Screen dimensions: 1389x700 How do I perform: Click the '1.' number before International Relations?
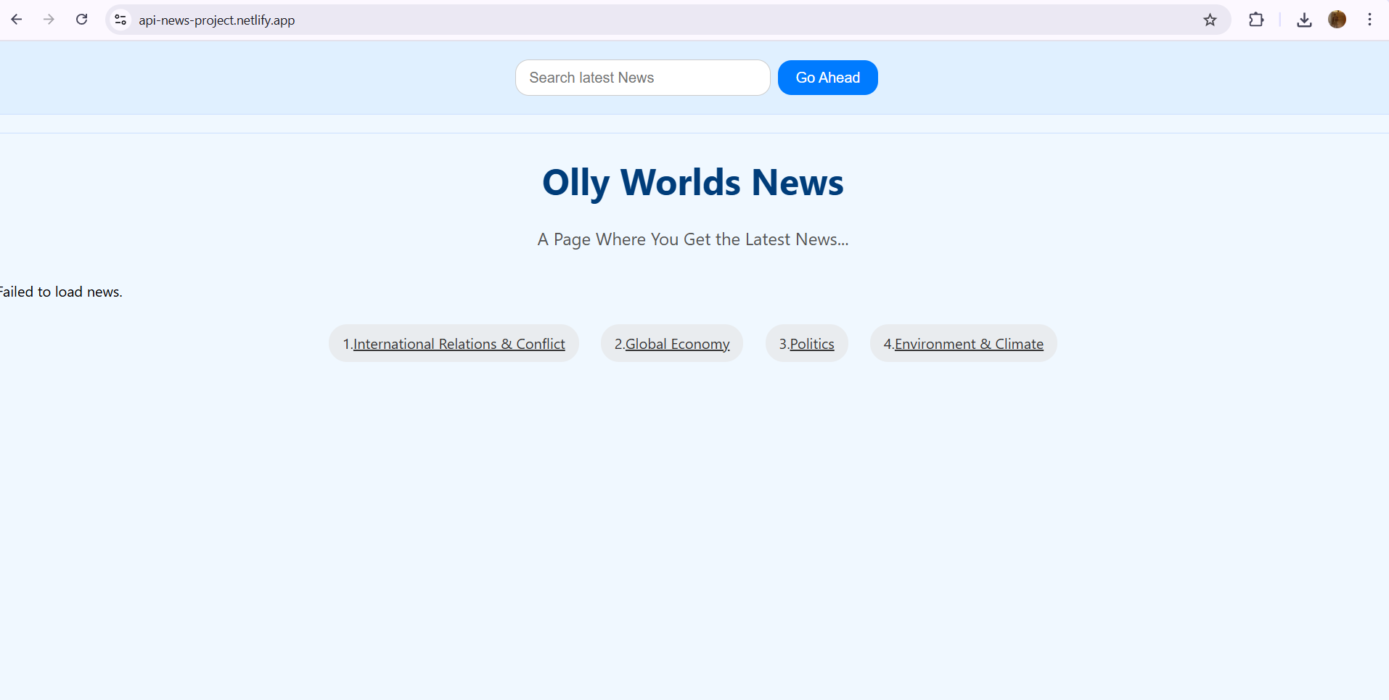[347, 344]
